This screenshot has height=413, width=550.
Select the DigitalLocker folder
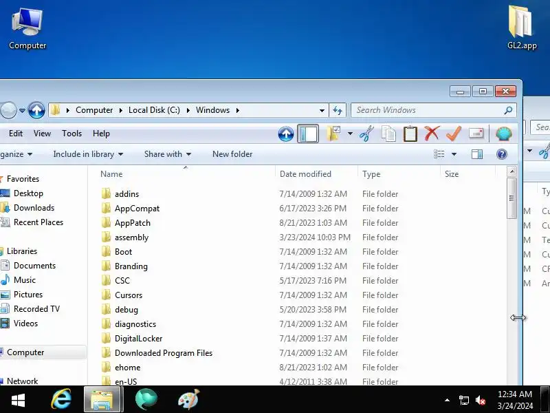click(x=139, y=339)
